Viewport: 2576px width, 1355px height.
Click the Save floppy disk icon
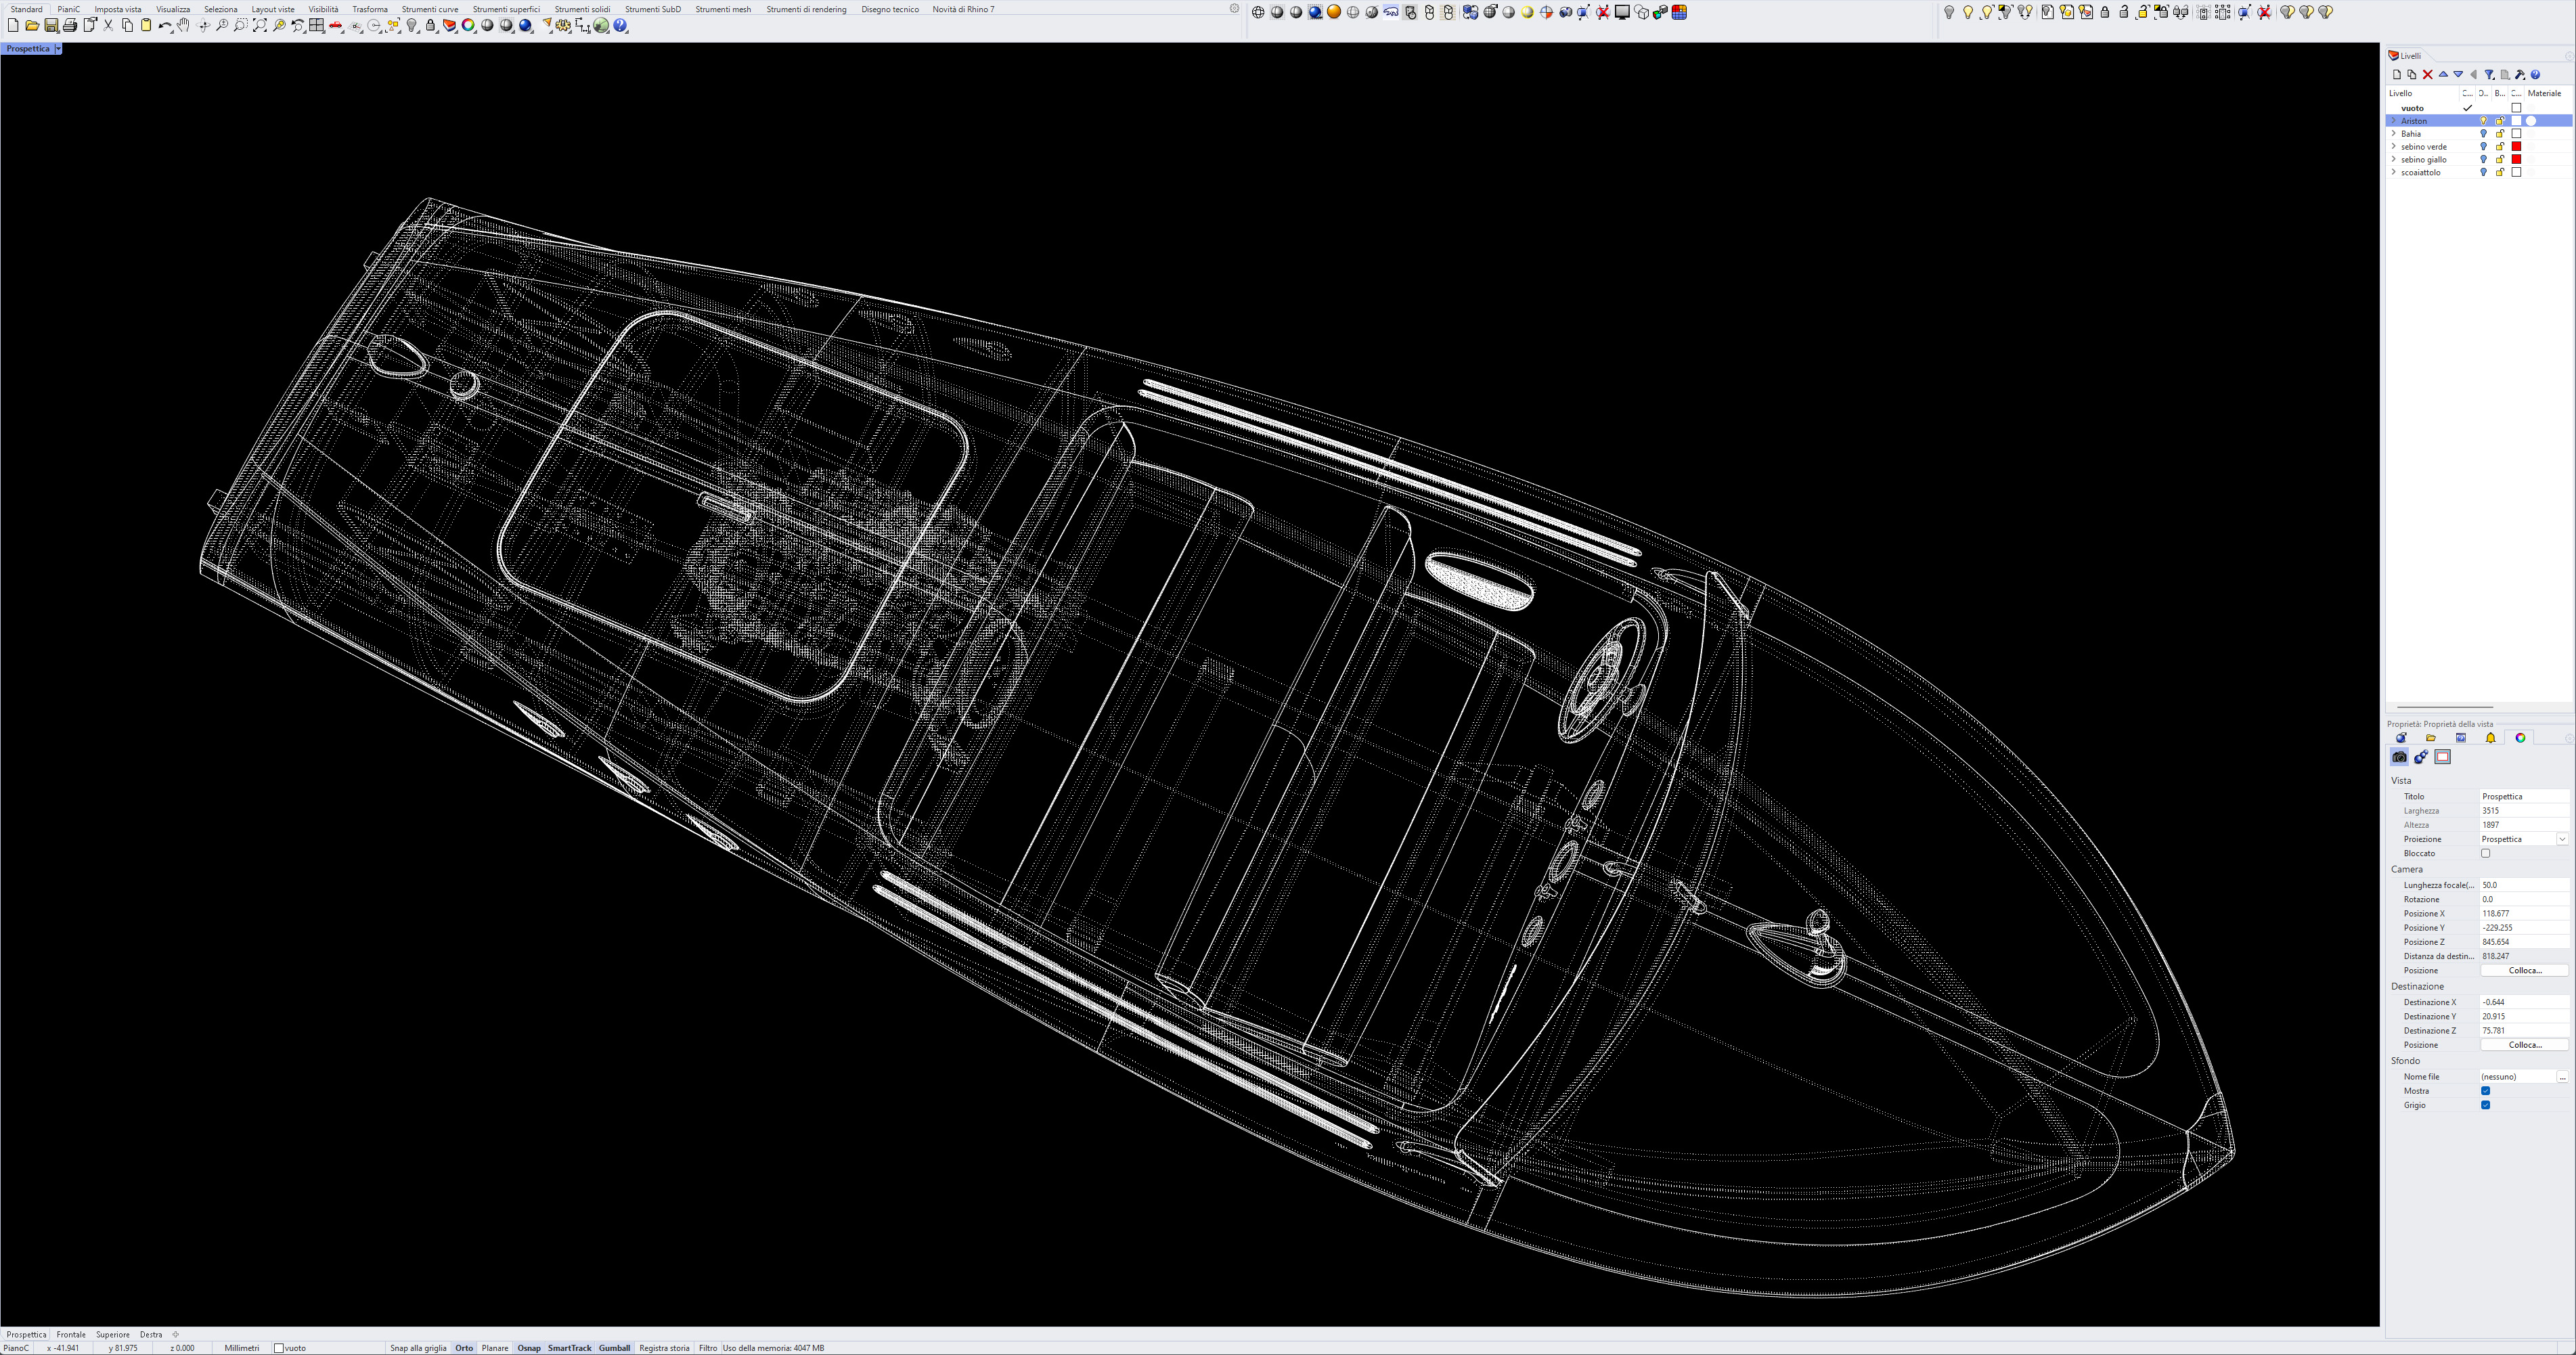[51, 26]
